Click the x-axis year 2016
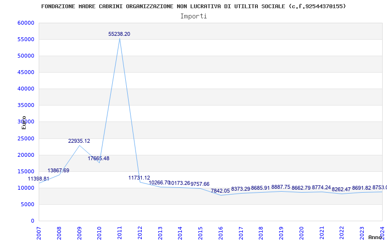The width and height of the screenshot is (387, 242). tap(221, 233)
